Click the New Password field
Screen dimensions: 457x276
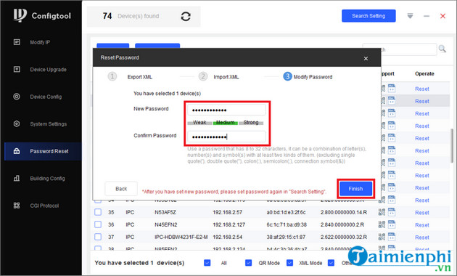pos(226,110)
